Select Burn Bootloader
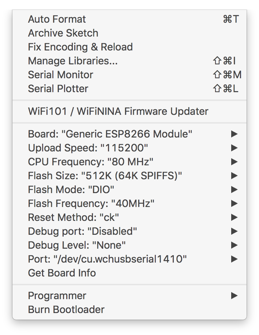The width and height of the screenshot is (259, 335). (x=66, y=309)
